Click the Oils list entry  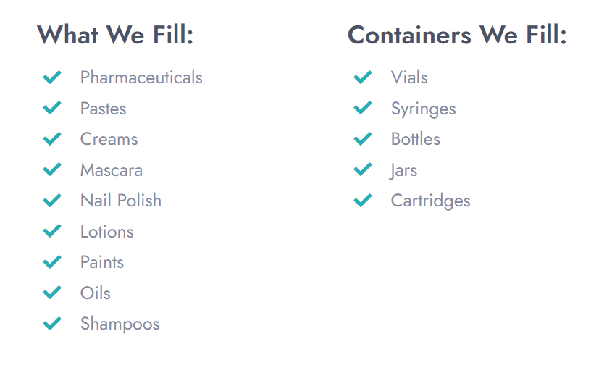(95, 293)
